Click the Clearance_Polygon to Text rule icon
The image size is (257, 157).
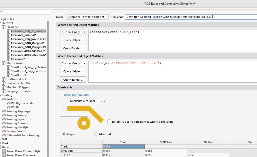pyautogui.click(x=9, y=39)
